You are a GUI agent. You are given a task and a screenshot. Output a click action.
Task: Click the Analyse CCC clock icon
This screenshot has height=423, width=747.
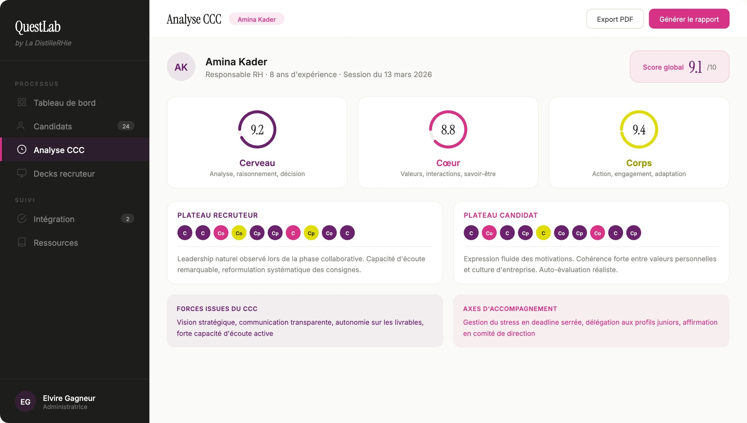(x=21, y=150)
